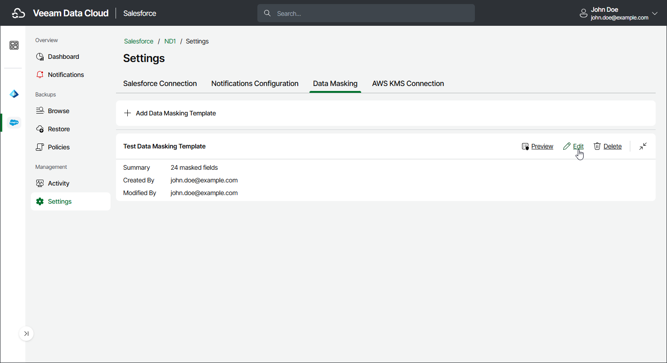Click the Test Data Masking Template title

tap(164, 146)
